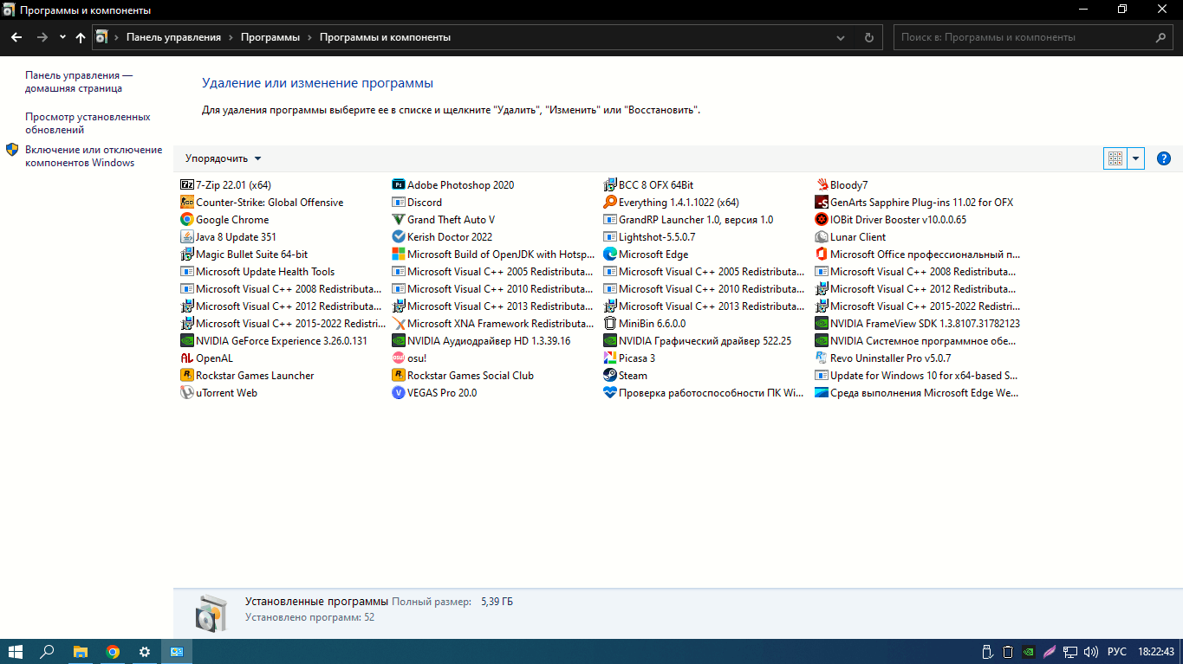Select Microsoft Update Health Tools entry
The height and width of the screenshot is (664, 1183).
(x=257, y=272)
